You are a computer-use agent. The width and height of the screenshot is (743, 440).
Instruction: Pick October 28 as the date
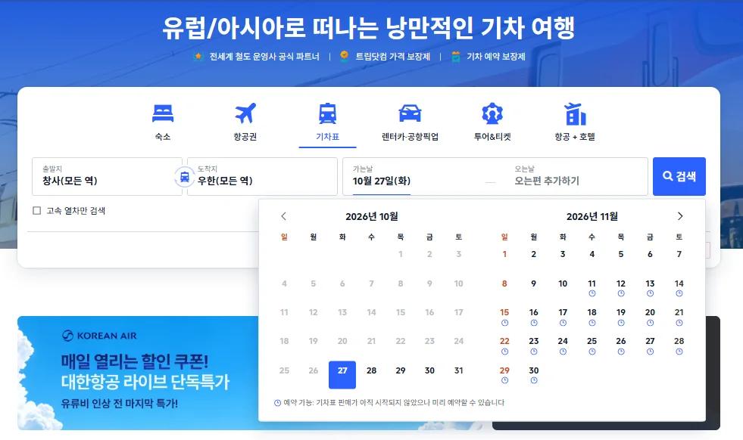point(371,371)
